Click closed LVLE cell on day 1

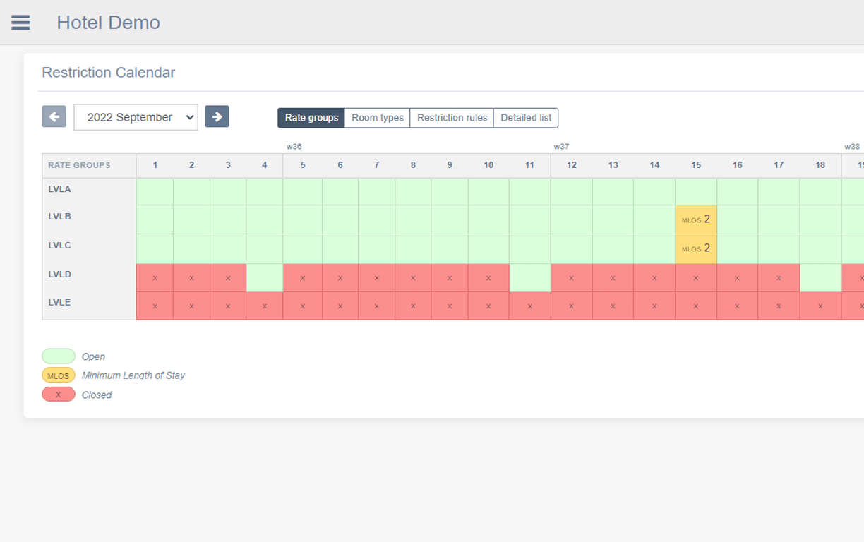pos(155,306)
